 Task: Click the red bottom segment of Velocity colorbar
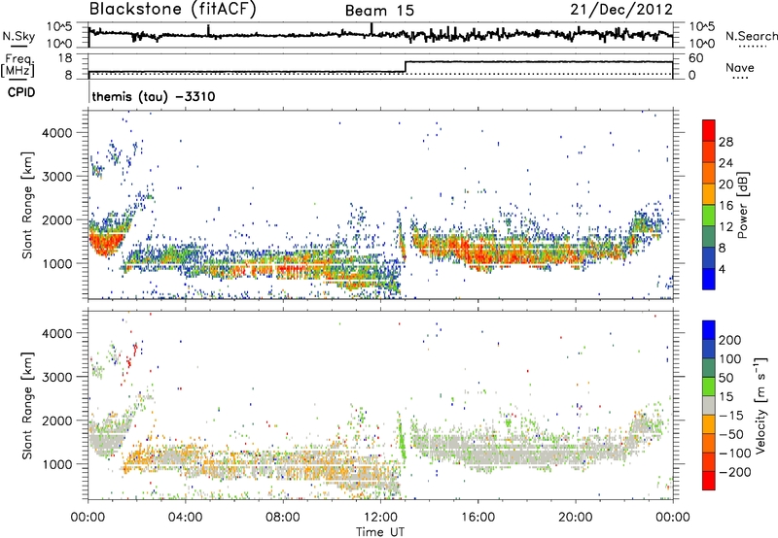[x=709, y=481]
